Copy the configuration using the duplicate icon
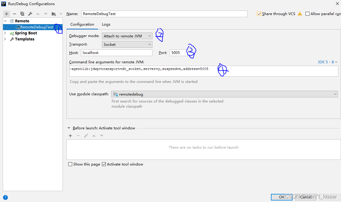341x202 pixels. pos(22,14)
